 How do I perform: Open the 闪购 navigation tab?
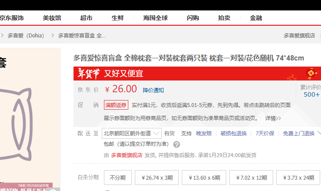pos(193,18)
